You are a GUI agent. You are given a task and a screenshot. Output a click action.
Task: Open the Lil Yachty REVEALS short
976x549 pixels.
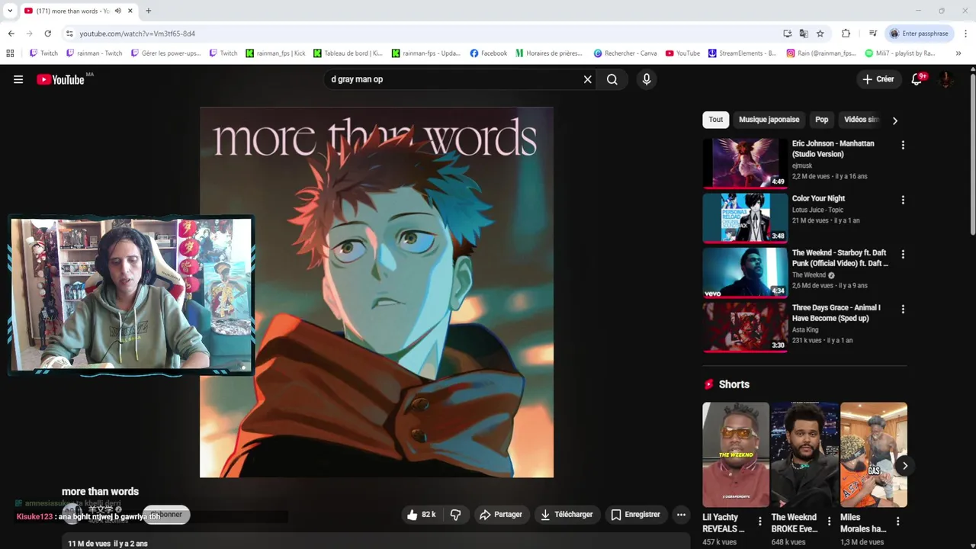[736, 454]
